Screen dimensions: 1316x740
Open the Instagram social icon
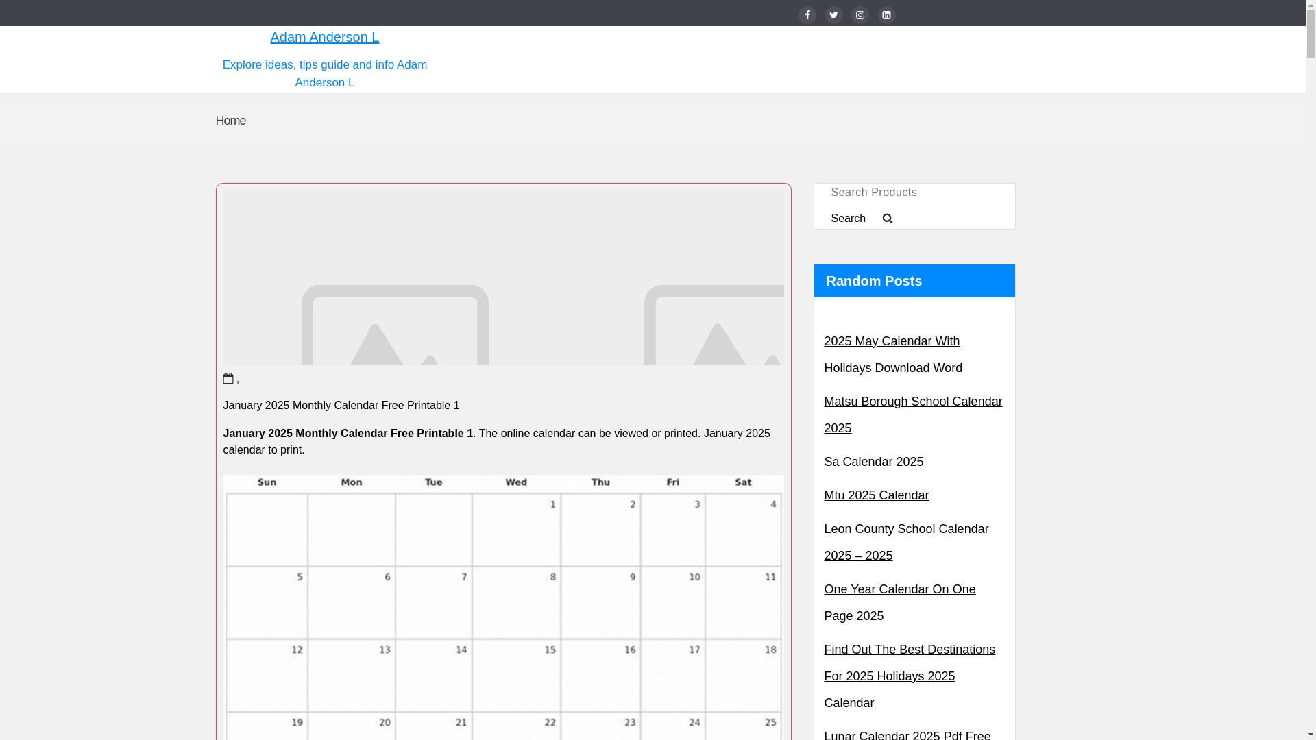[860, 15]
